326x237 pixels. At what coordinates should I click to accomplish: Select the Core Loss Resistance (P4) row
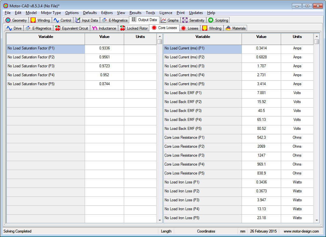[x=238, y=166]
